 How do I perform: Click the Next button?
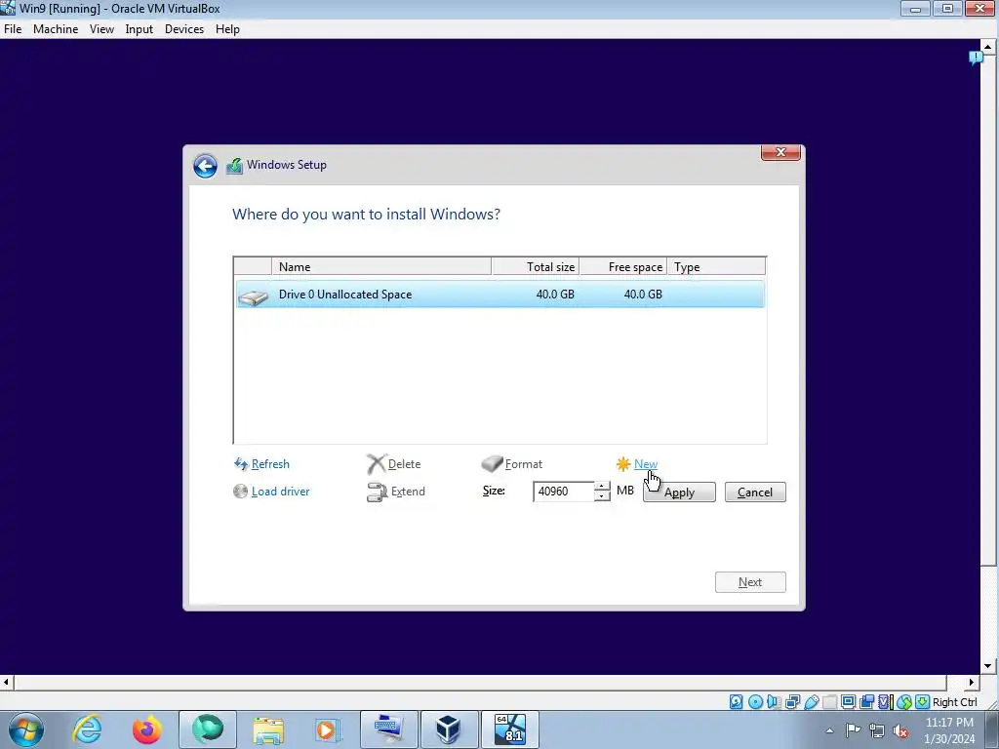750,582
